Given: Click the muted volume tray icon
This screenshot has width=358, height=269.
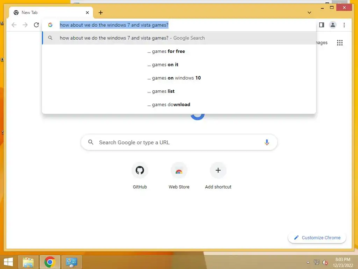Looking at the screenshot, I should 325,262.
